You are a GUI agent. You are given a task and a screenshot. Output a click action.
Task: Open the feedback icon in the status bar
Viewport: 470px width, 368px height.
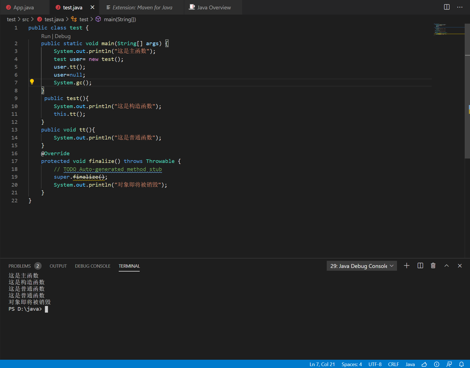tap(449, 364)
